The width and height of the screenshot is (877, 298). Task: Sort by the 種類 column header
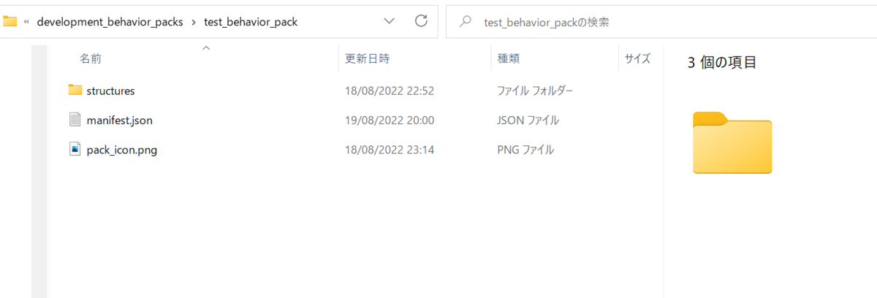(x=508, y=58)
